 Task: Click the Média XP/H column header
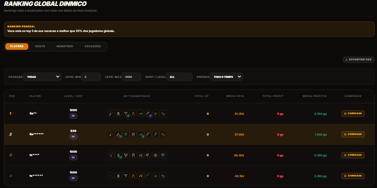235,96
